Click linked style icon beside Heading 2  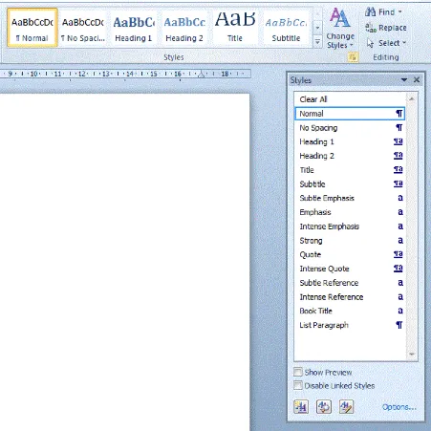[399, 156]
